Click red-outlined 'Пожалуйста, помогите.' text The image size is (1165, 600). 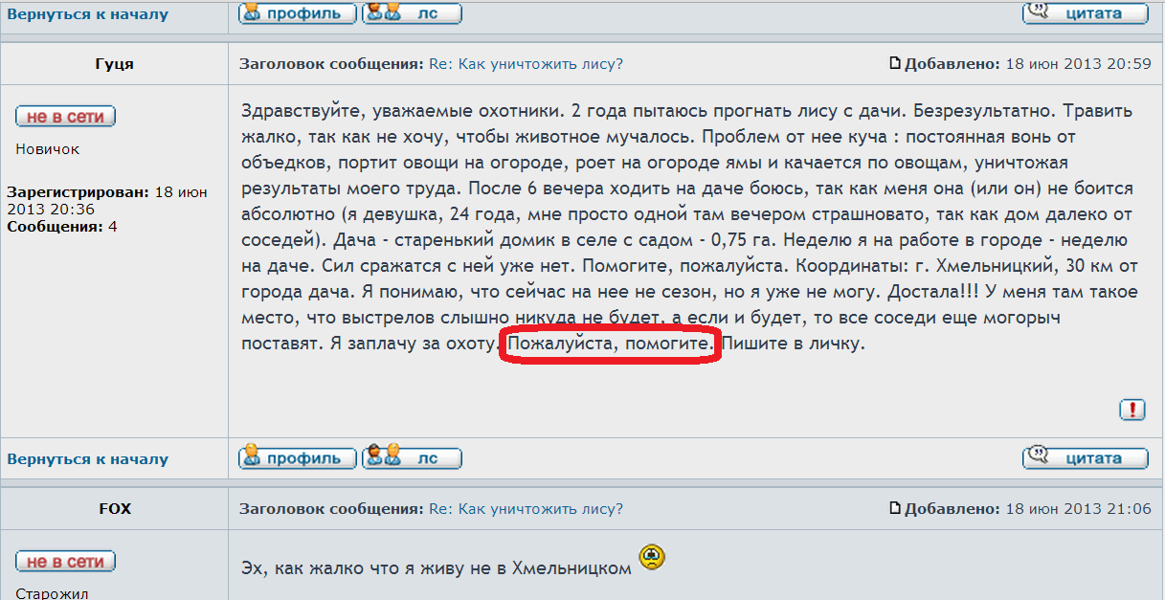coord(612,344)
